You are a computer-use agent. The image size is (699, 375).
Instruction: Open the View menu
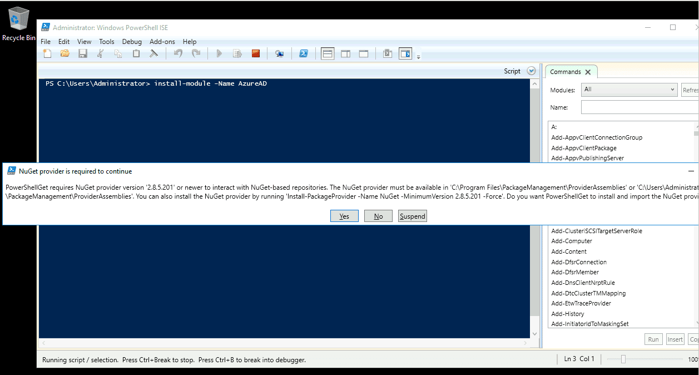pyautogui.click(x=84, y=41)
